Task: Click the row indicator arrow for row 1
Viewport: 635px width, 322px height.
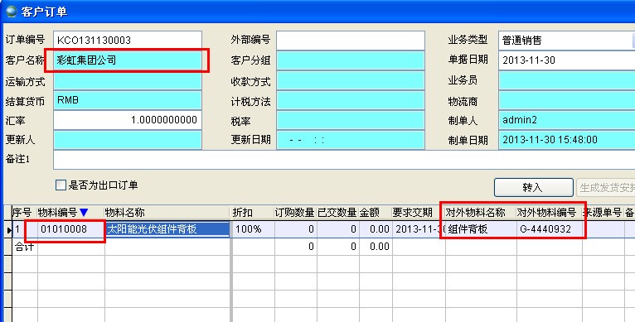Action: point(9,230)
